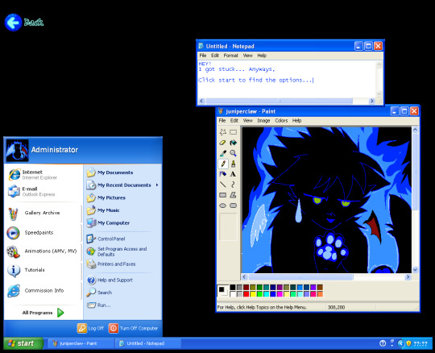
Task: Select the Magnifier tool in Paint
Action: coord(233,153)
